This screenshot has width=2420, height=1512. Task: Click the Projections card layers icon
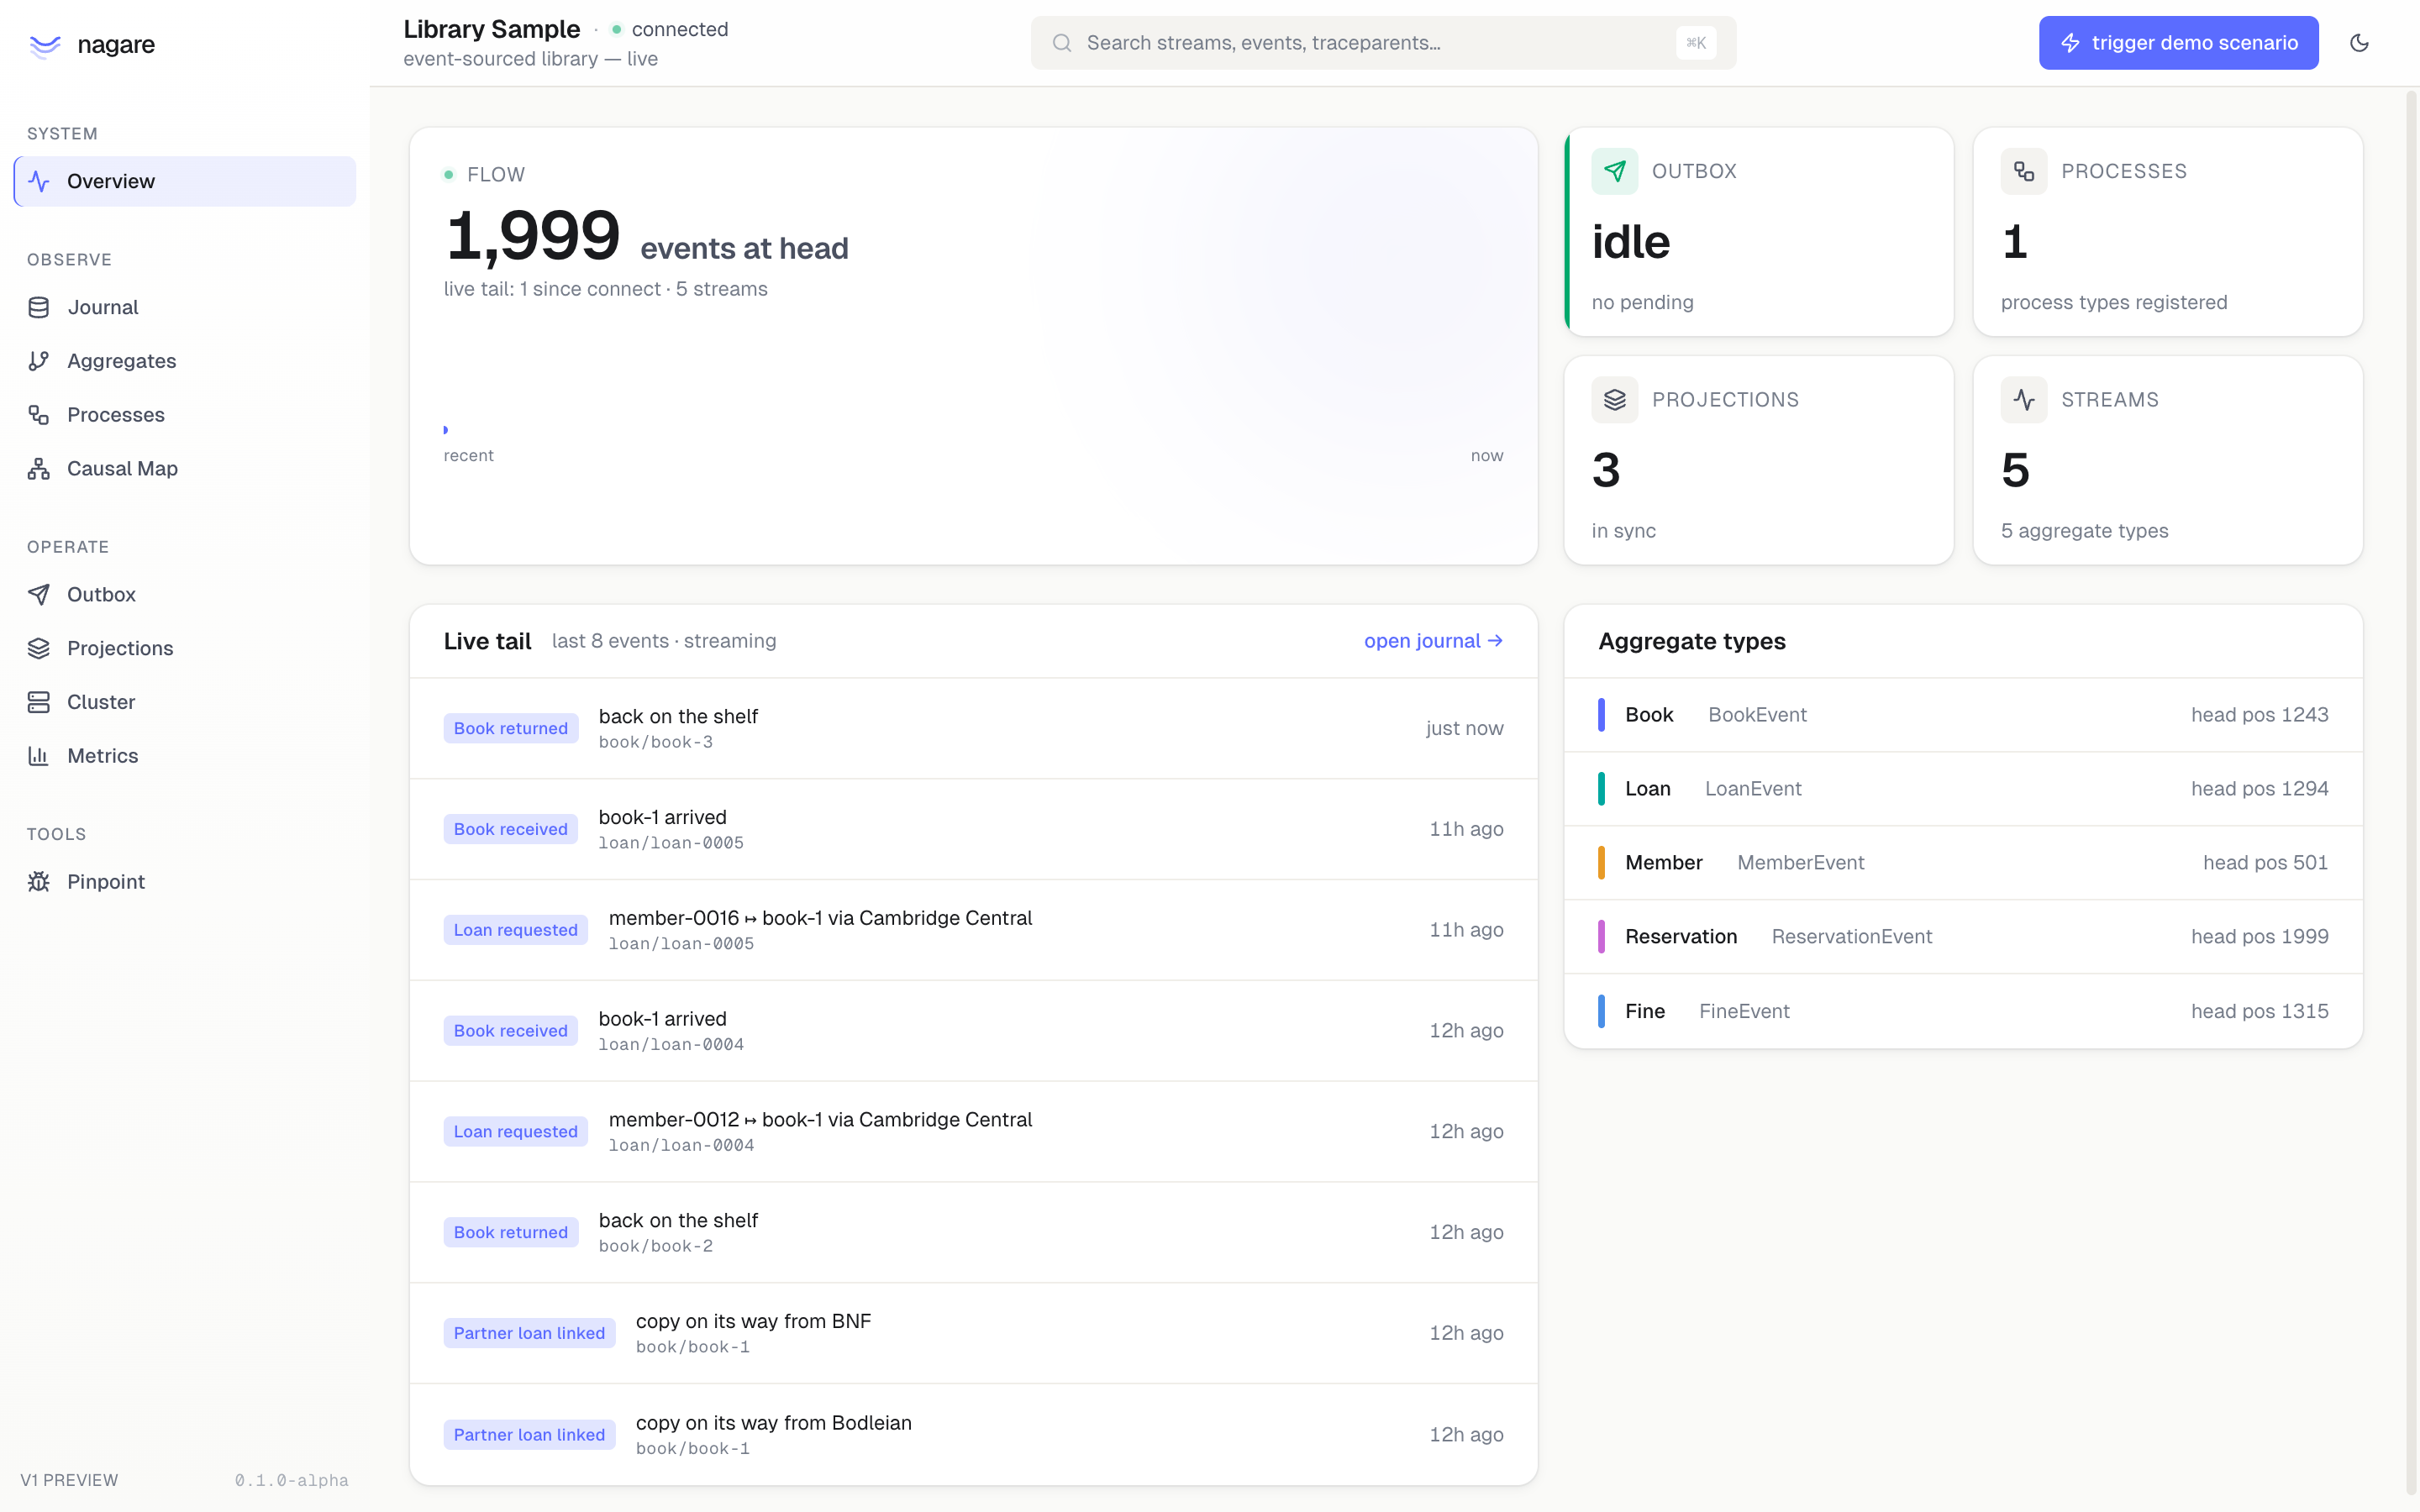coord(1615,400)
